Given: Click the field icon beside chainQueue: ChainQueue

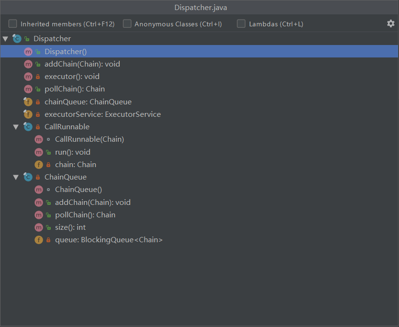Looking at the screenshot, I should pyautogui.click(x=28, y=101).
